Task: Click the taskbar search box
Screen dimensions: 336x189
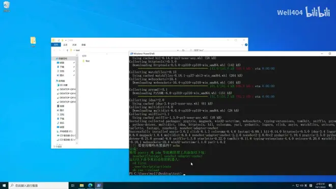Action: point(39,185)
